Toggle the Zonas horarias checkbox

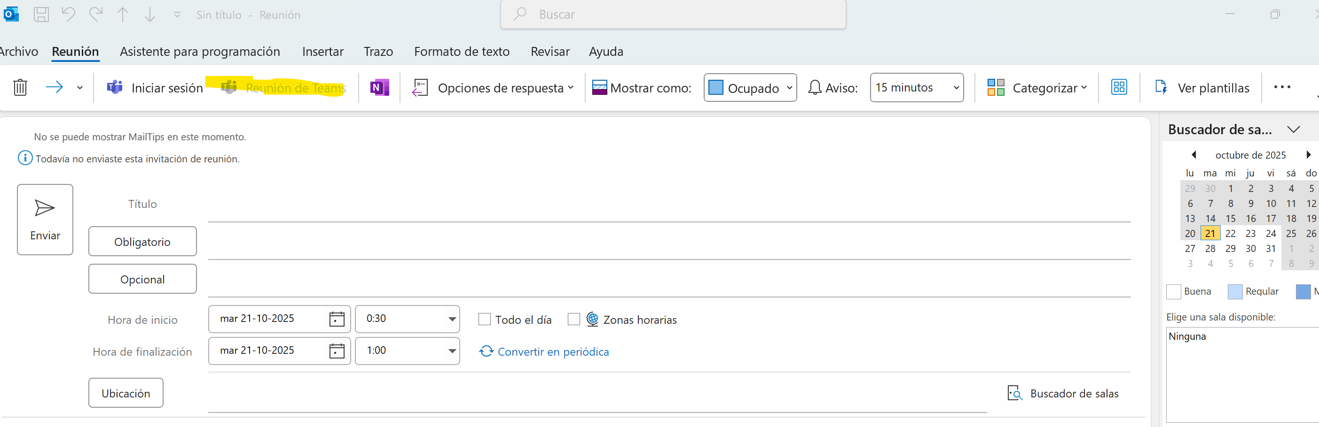573,319
